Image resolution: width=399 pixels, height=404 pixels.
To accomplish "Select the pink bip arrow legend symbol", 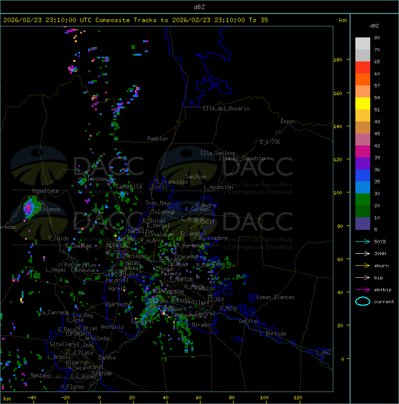I will point(363,278).
